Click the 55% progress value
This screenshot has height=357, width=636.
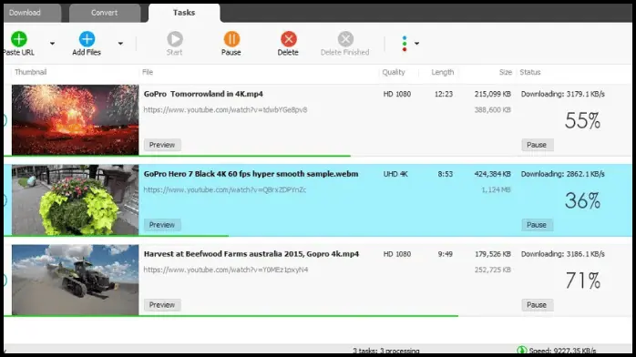(583, 121)
